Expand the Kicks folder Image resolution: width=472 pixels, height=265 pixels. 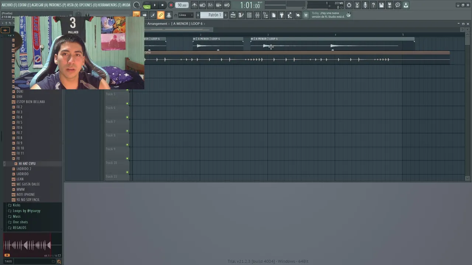17,205
